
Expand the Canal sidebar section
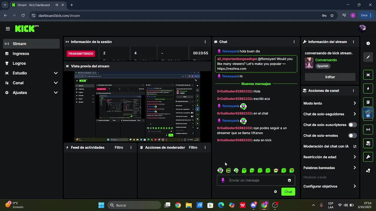pos(56,83)
